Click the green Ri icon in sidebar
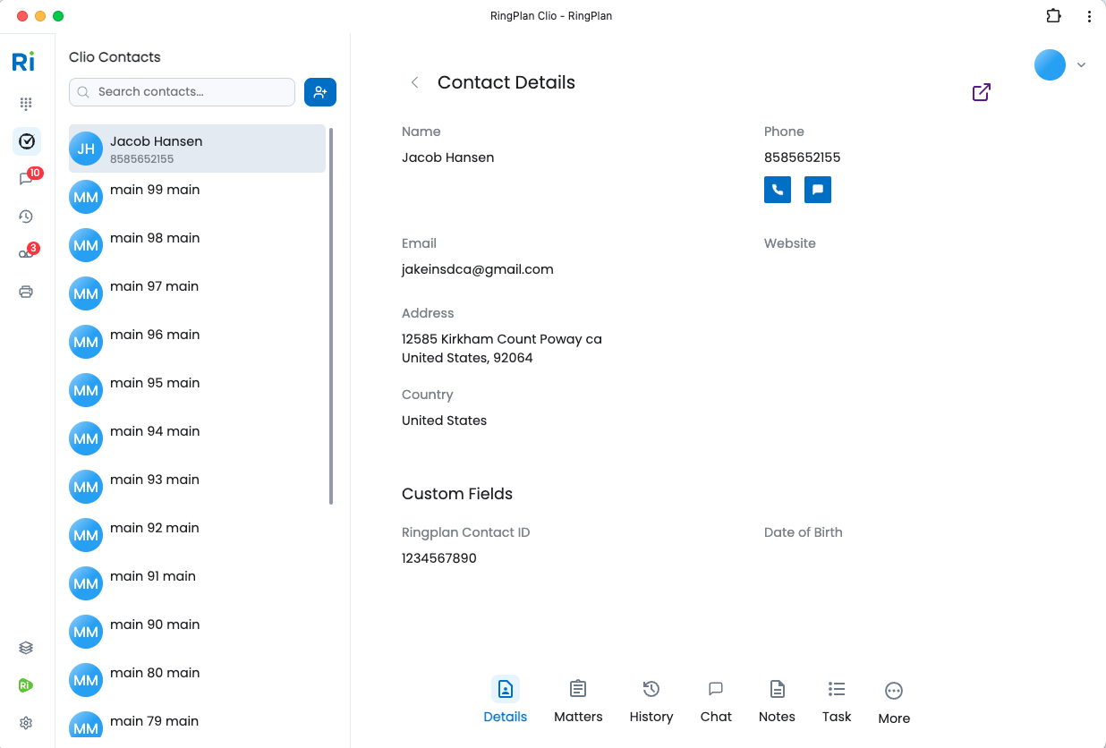 point(26,685)
